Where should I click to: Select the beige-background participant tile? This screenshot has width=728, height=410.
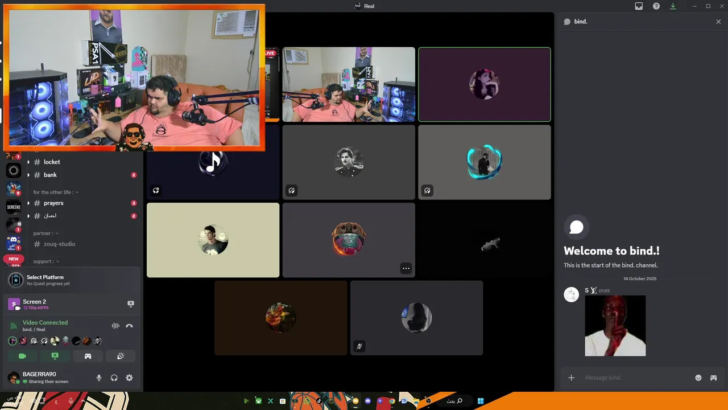click(213, 240)
